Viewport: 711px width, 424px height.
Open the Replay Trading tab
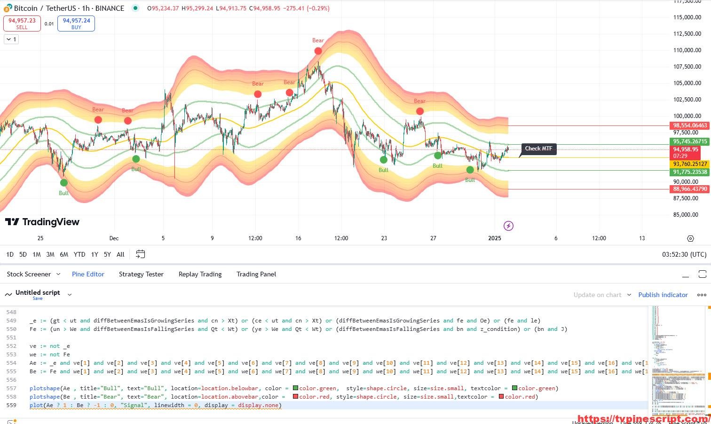[x=200, y=274]
